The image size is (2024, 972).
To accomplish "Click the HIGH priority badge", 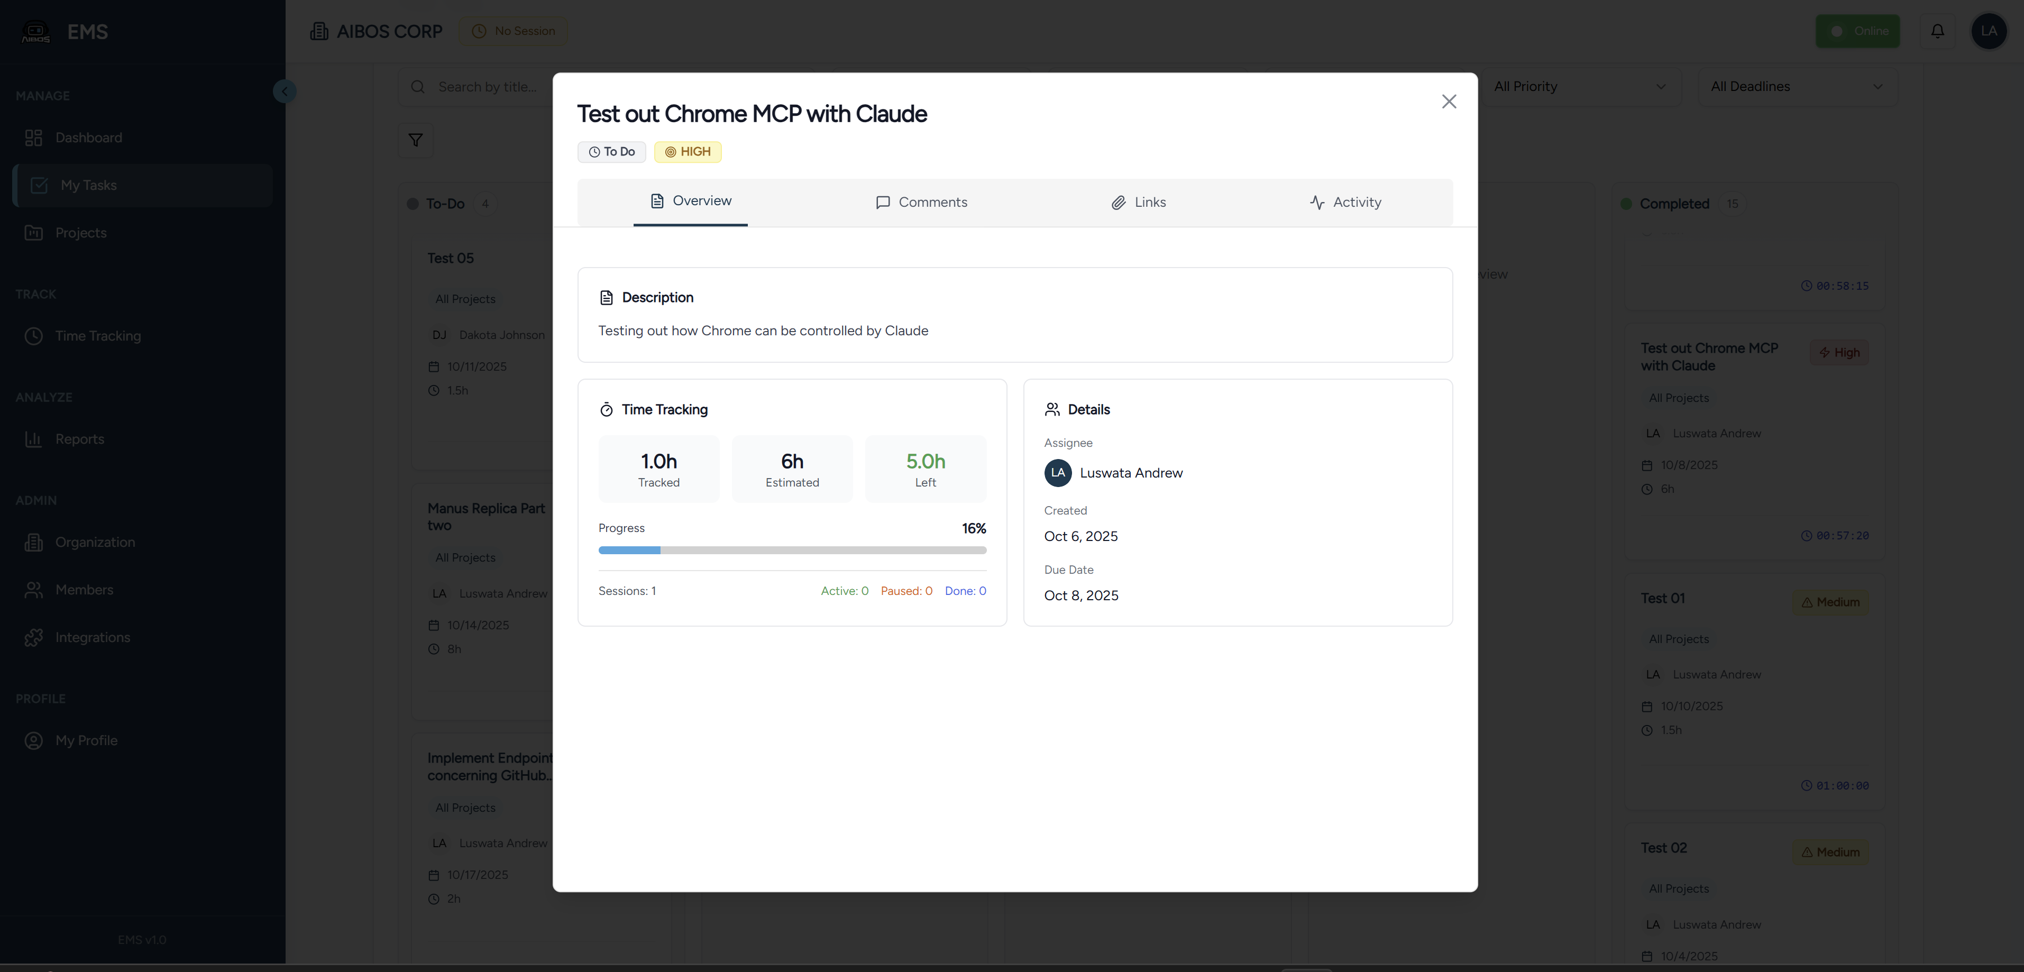I will click(688, 152).
